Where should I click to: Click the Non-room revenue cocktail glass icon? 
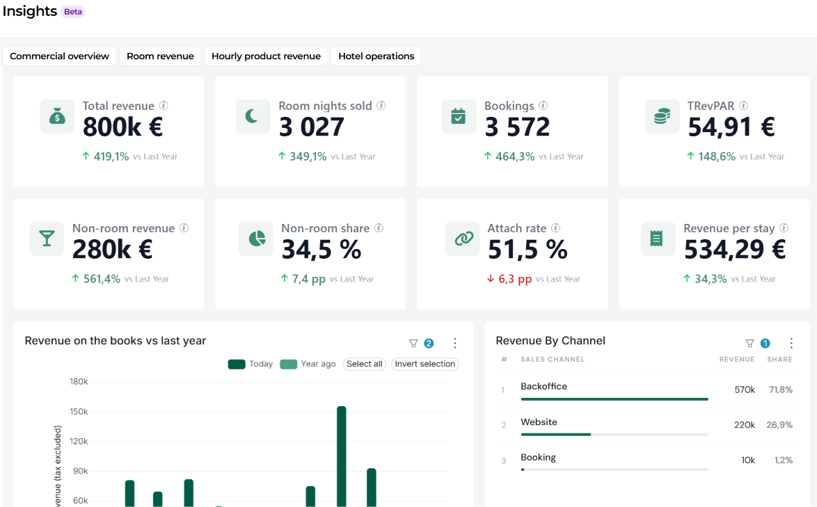point(47,239)
